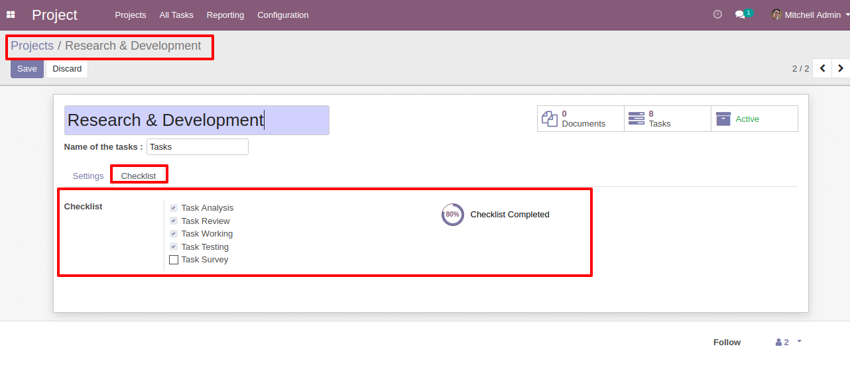Click the Active status label
Image resolution: width=850 pixels, height=379 pixels.
point(747,119)
